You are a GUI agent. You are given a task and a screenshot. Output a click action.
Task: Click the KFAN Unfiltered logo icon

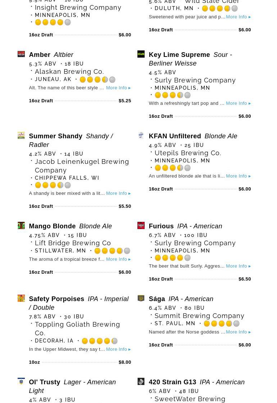141,135
